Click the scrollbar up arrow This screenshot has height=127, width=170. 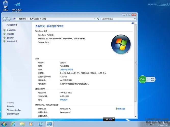point(135,23)
